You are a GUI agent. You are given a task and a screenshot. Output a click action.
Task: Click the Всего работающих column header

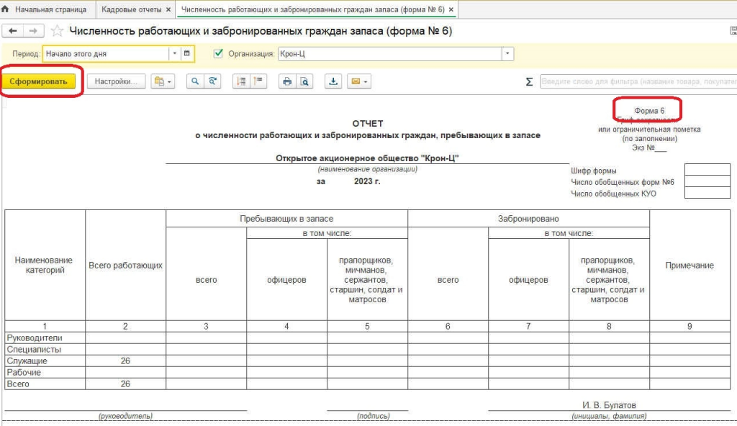click(x=125, y=266)
